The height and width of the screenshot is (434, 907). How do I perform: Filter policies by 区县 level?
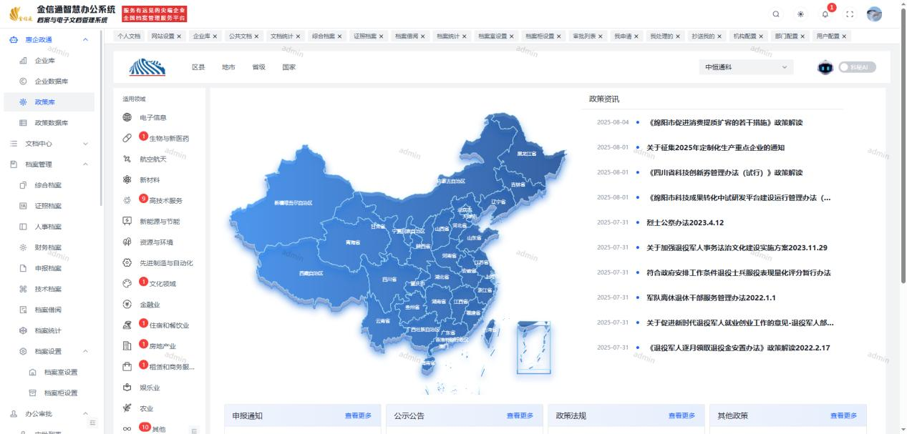coord(198,67)
